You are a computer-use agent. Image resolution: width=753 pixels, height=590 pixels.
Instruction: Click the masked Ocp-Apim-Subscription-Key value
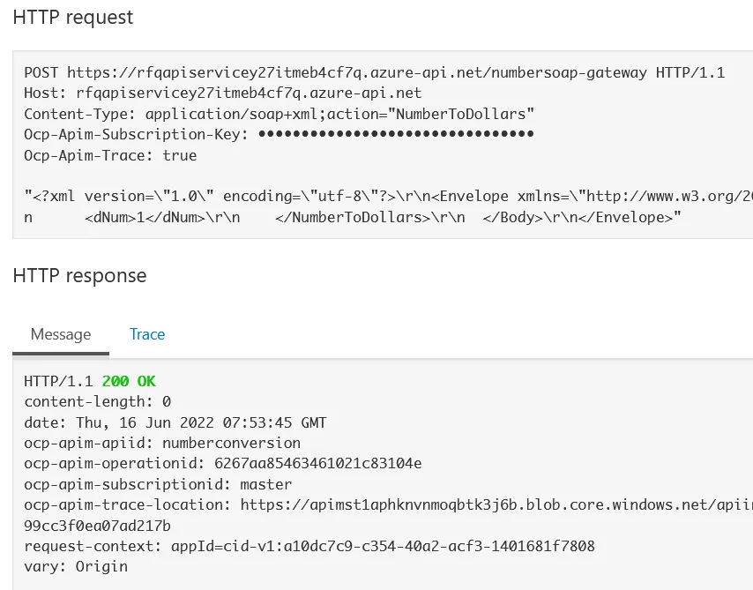pyautogui.click(x=396, y=134)
